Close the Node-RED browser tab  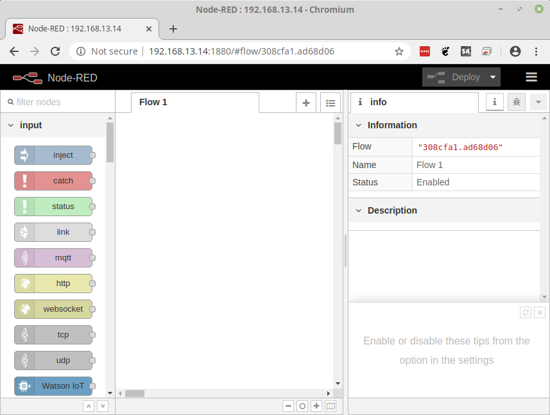149,29
